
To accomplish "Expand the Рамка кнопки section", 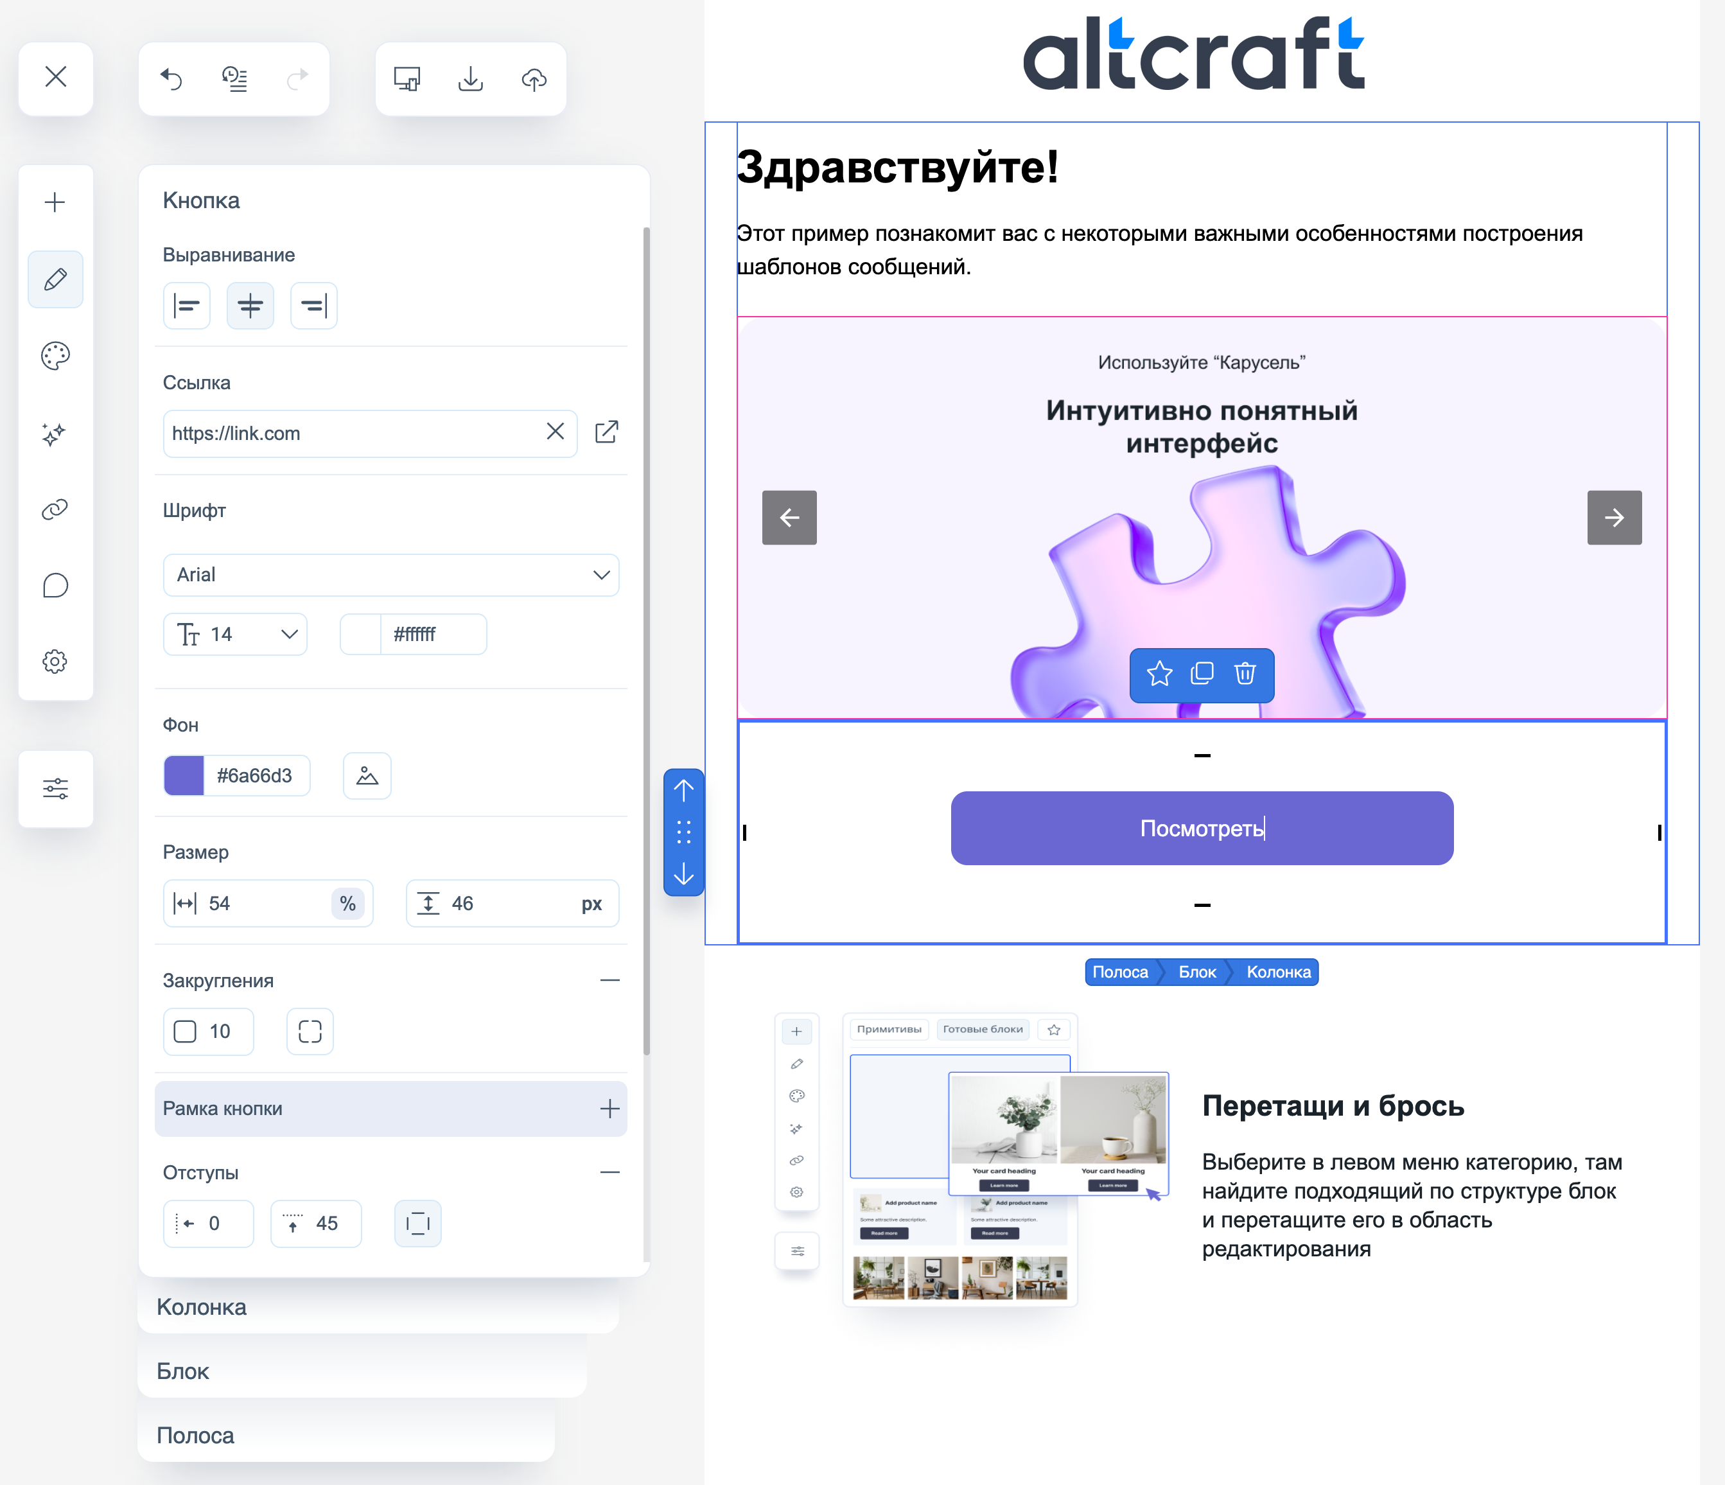I will tap(609, 1109).
